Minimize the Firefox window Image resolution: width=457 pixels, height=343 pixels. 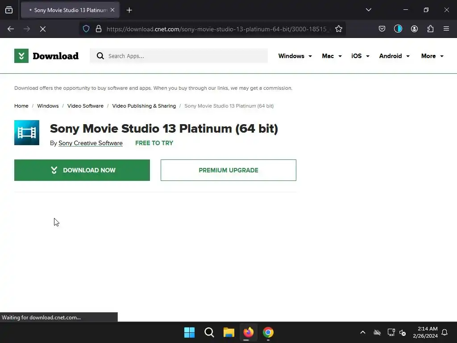coord(405,10)
